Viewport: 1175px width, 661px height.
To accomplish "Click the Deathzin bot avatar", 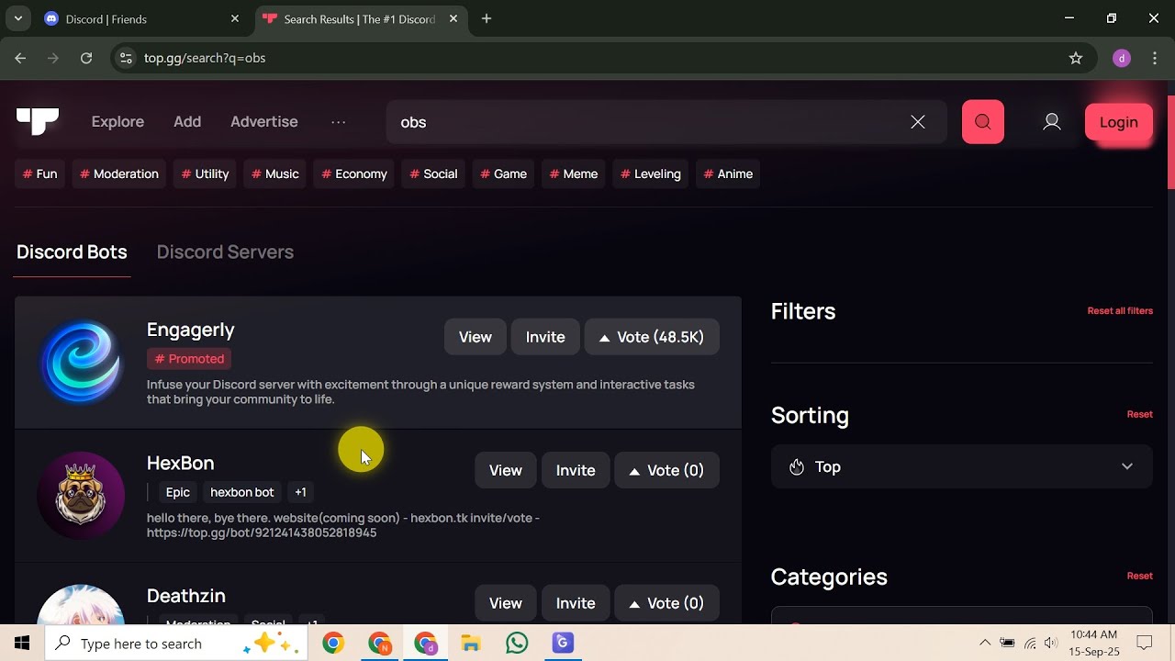I will (81, 605).
